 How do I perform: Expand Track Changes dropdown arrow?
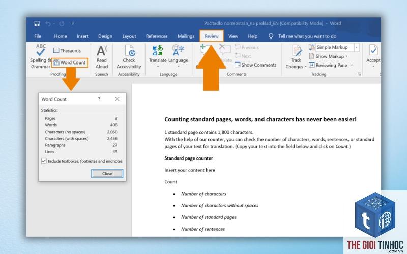[x=306, y=67]
